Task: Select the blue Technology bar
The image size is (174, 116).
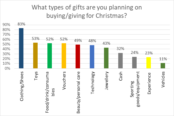Action: coord(92,57)
